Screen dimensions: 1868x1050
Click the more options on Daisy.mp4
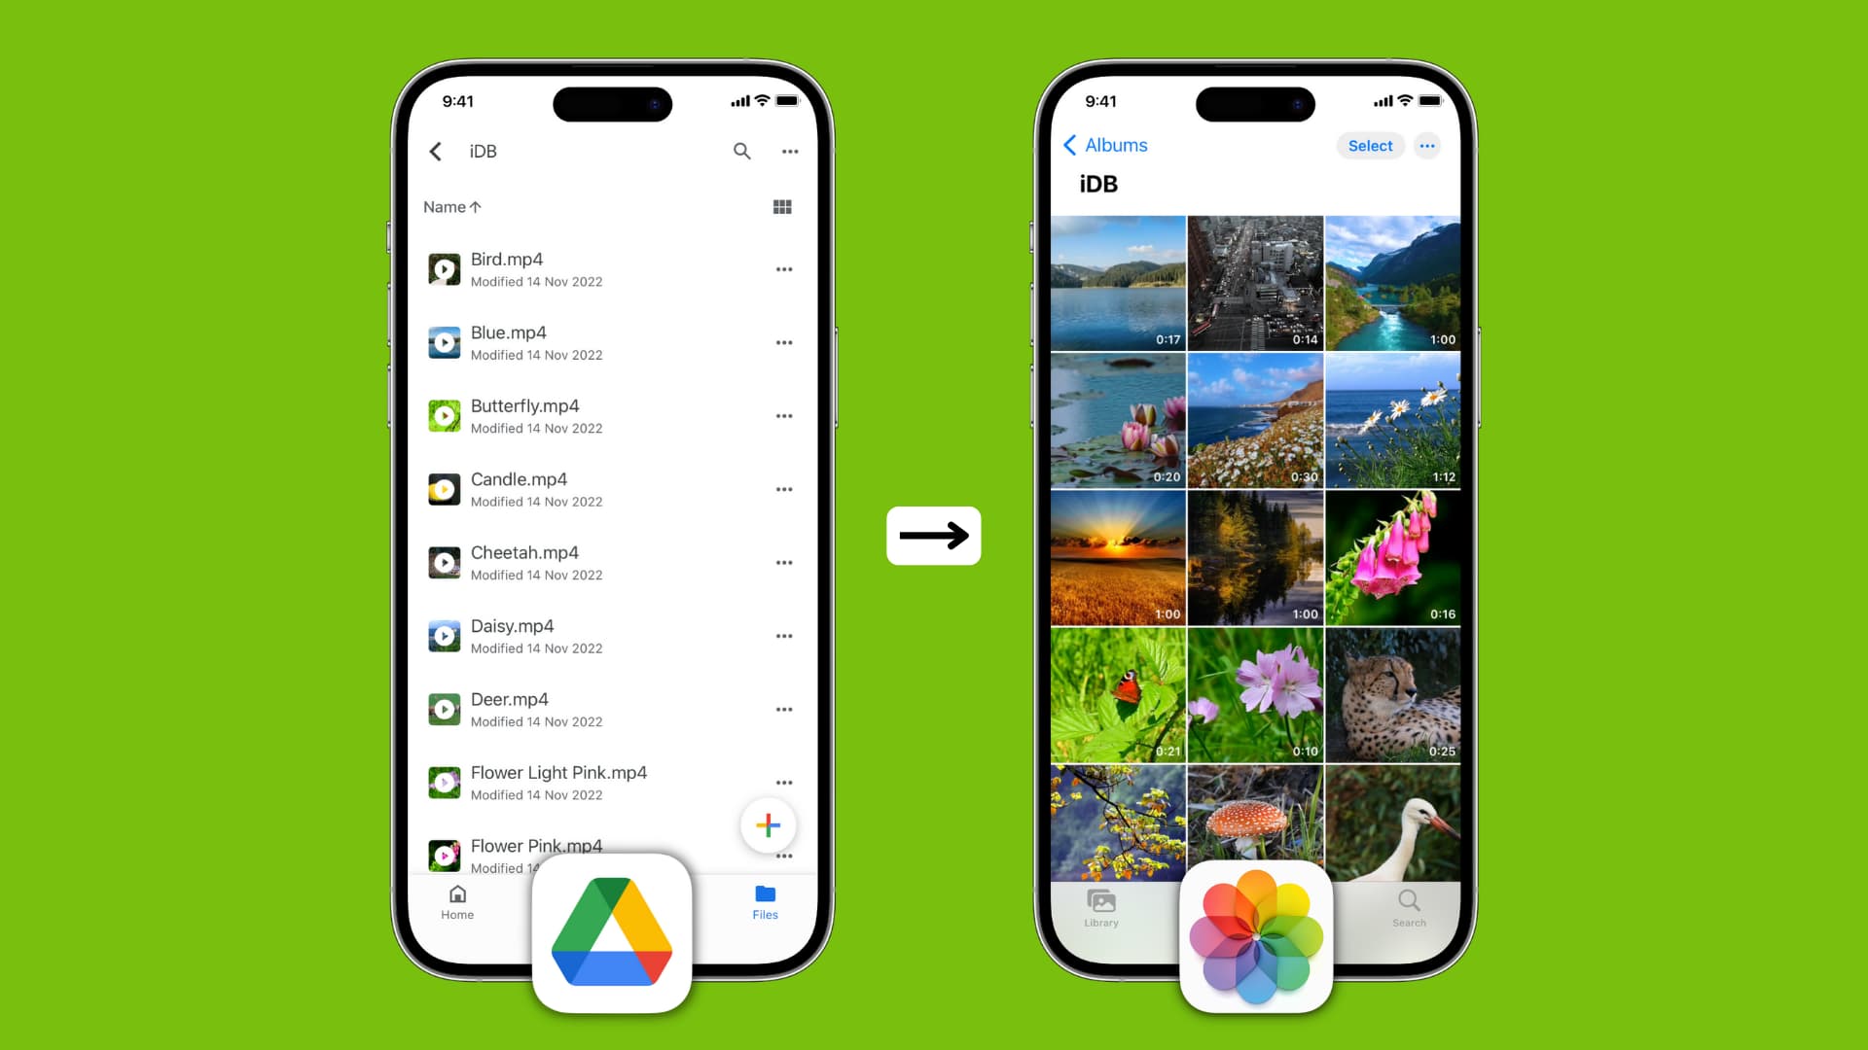click(784, 636)
